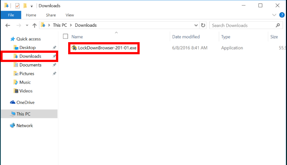The height and width of the screenshot is (165, 287).
Task: Open the address bar history dropdown
Action: (196, 25)
